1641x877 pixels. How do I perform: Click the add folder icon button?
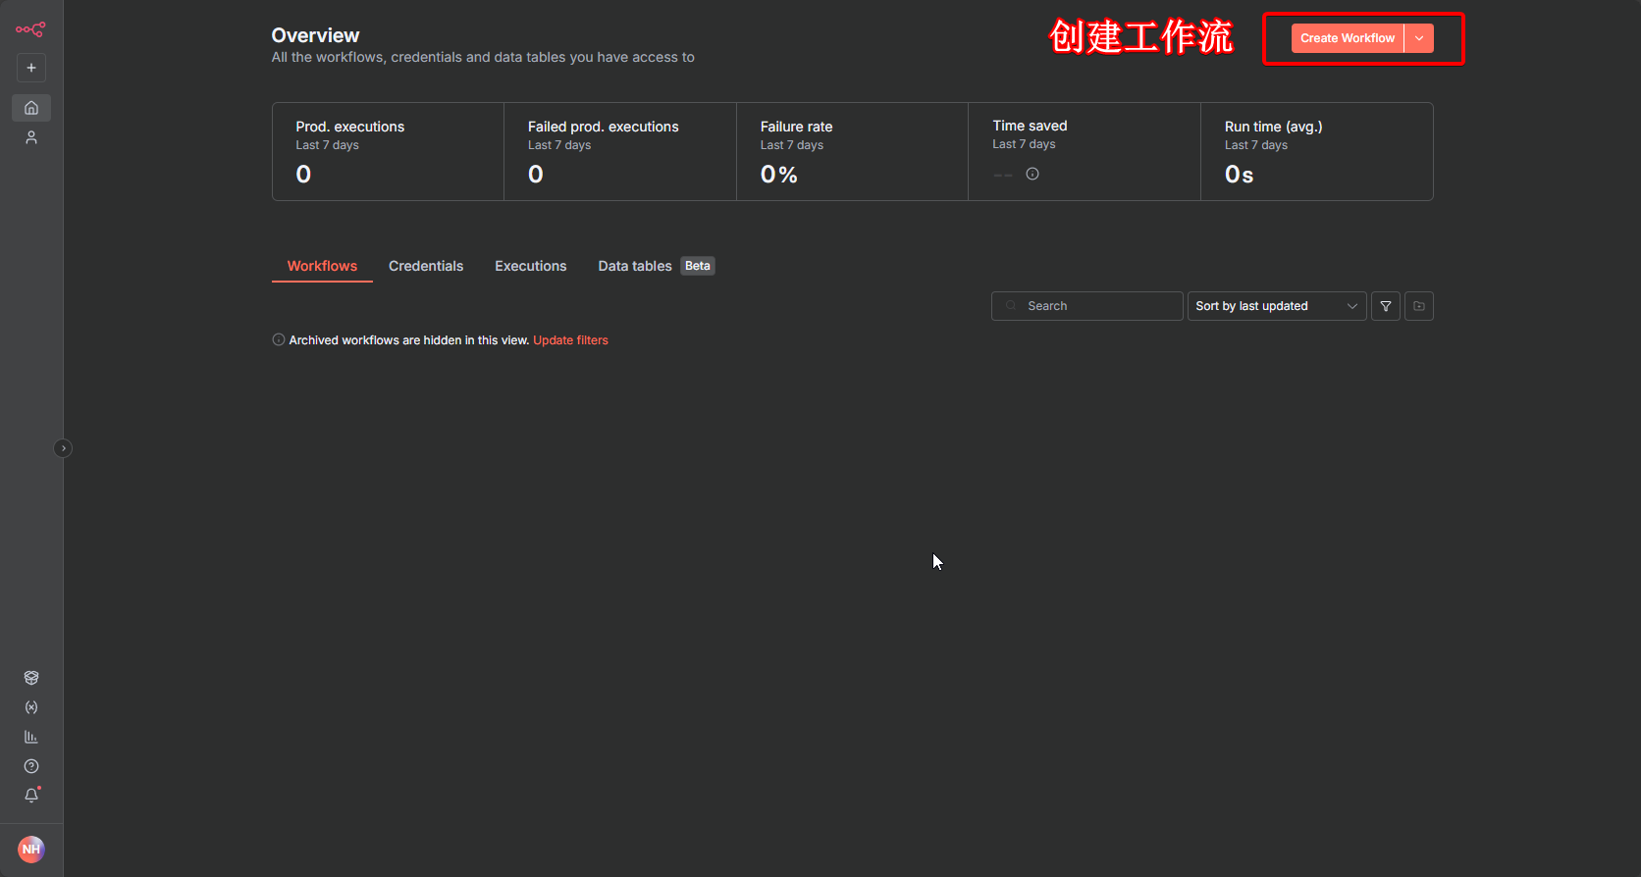[1418, 306]
